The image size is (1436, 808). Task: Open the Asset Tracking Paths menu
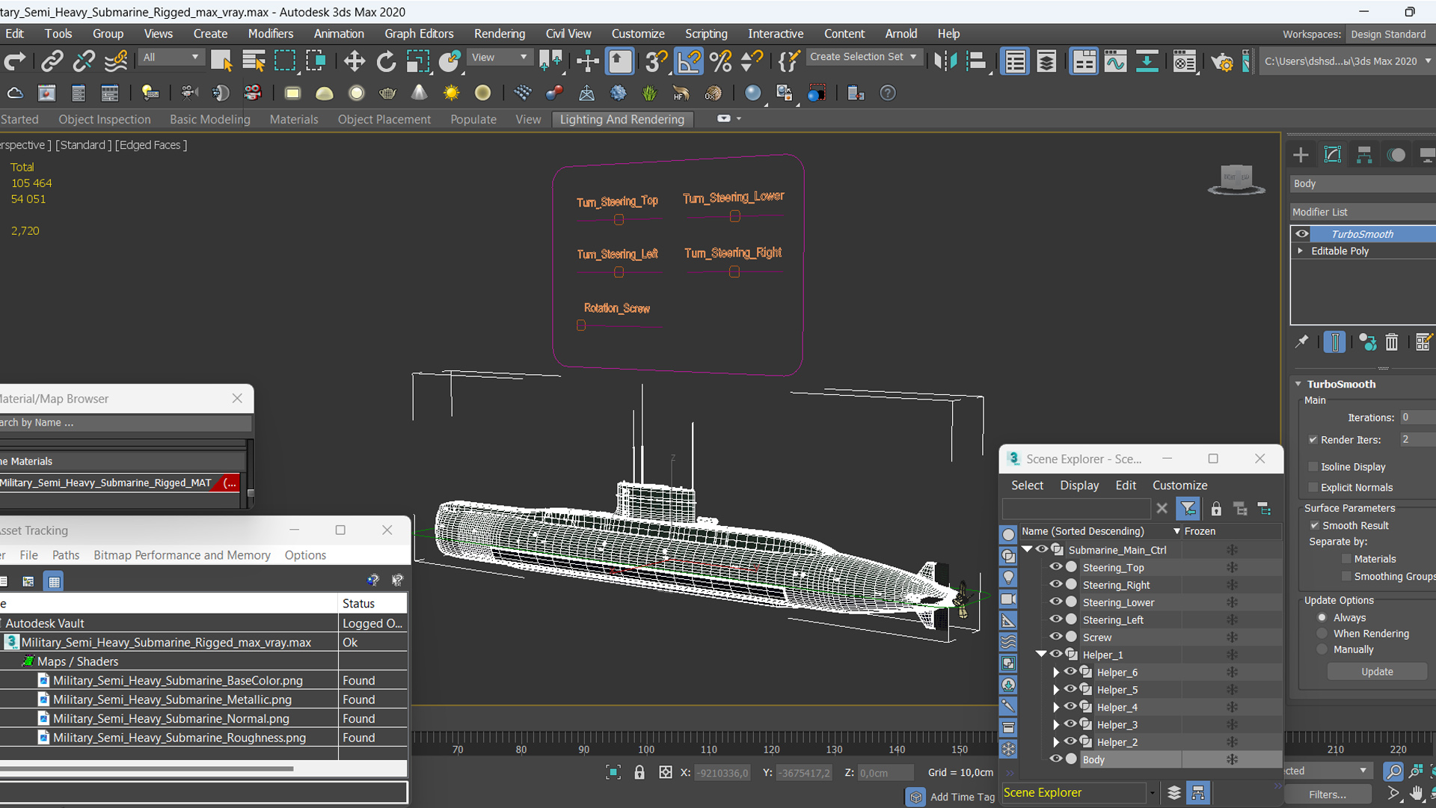(x=65, y=555)
